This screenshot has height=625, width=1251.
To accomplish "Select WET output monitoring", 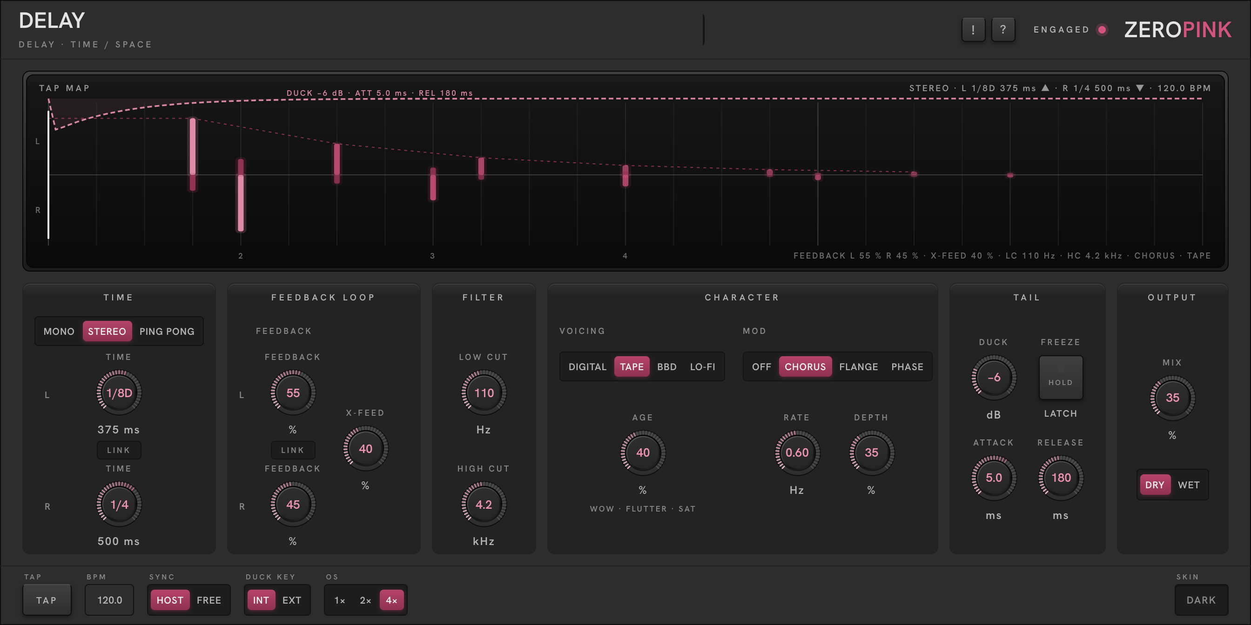I will [1189, 485].
